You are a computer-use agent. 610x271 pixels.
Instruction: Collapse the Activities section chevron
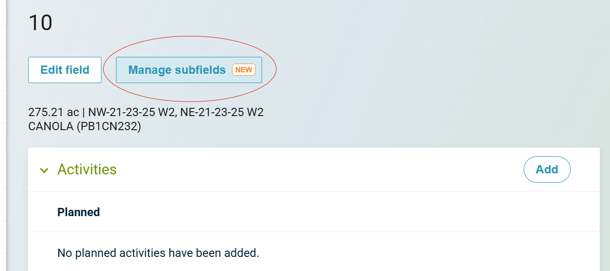click(x=44, y=170)
